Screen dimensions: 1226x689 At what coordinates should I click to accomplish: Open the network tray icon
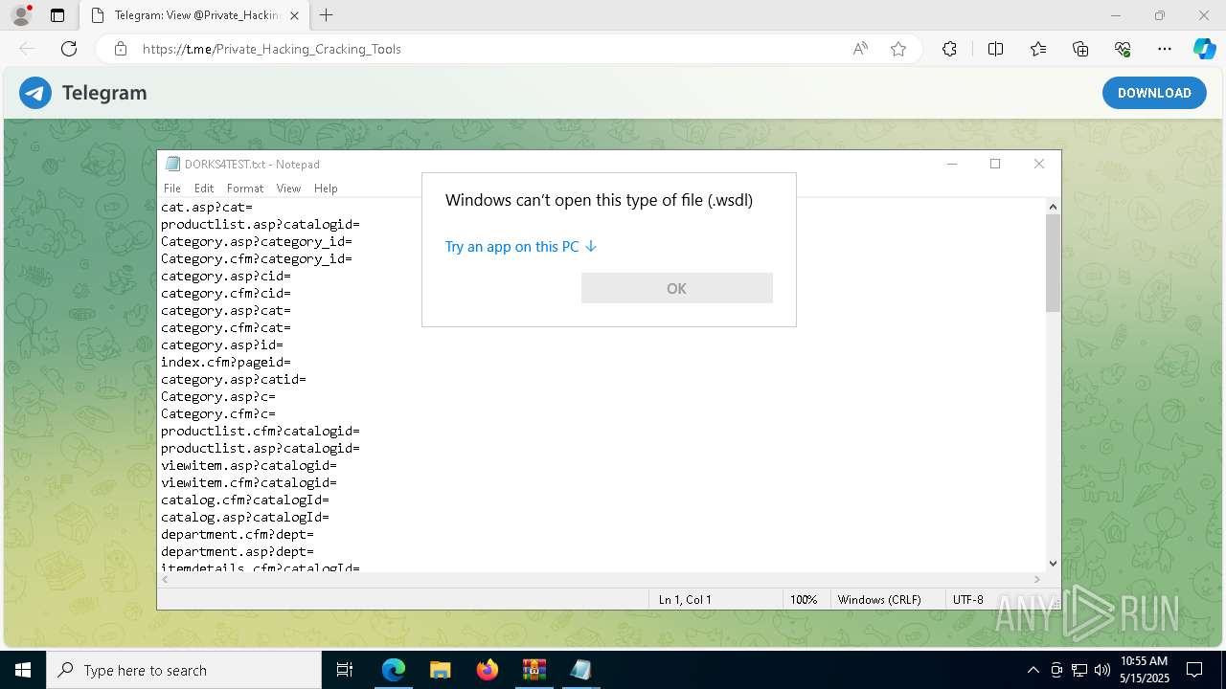tap(1079, 670)
